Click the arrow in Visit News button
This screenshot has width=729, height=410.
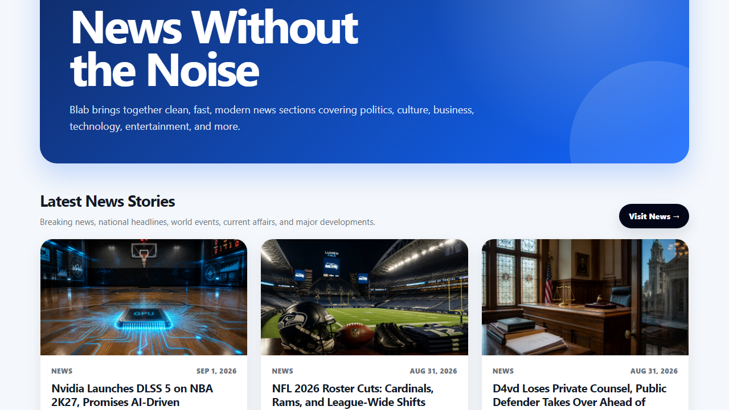(676, 216)
